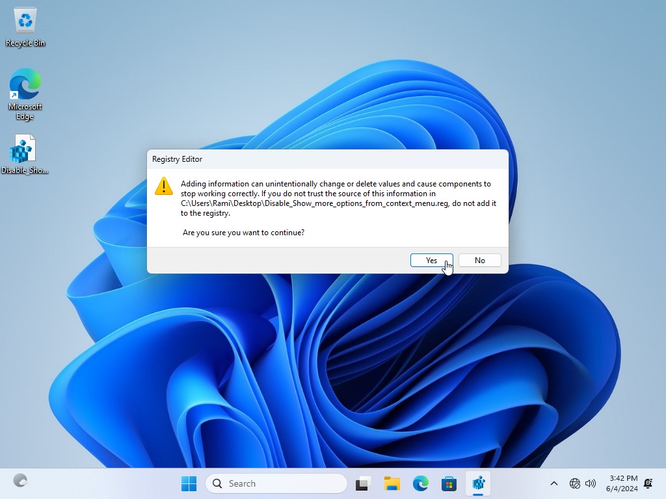This screenshot has width=666, height=499.
Task: Open the widgets button on taskbar left
Action: point(20,481)
